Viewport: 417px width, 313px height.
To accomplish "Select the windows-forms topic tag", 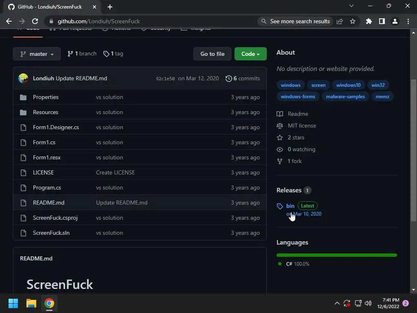I will 298,97.
